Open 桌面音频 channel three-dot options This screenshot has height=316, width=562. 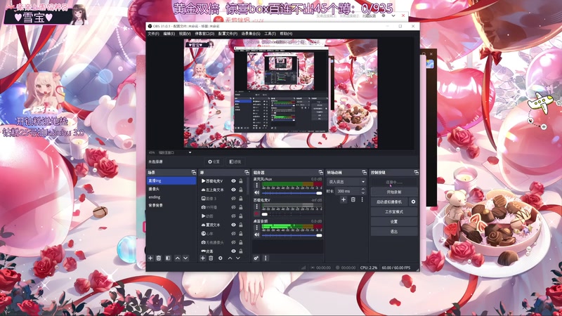pos(256,228)
